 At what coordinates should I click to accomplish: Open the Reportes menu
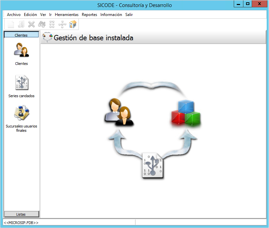coord(89,15)
